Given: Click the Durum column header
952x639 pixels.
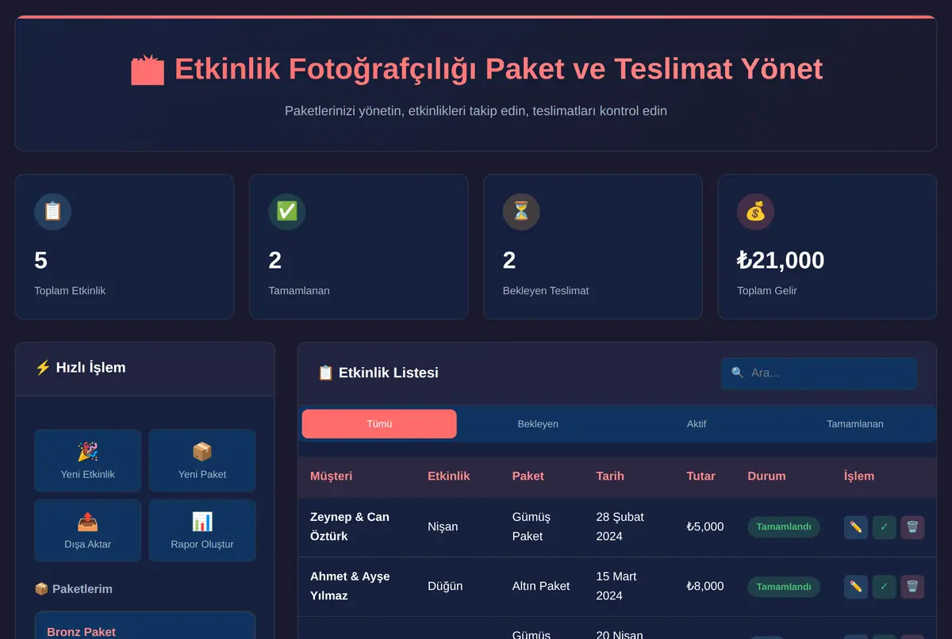Looking at the screenshot, I should [x=766, y=476].
